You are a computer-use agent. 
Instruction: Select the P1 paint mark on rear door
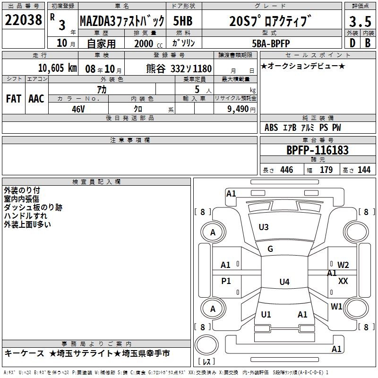tap(226, 281)
